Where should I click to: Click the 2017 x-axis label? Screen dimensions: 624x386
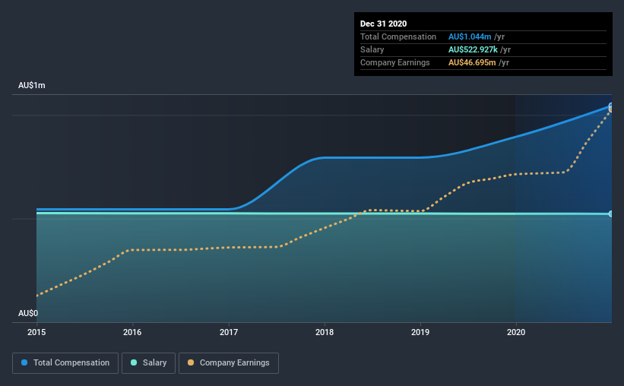coord(229,332)
